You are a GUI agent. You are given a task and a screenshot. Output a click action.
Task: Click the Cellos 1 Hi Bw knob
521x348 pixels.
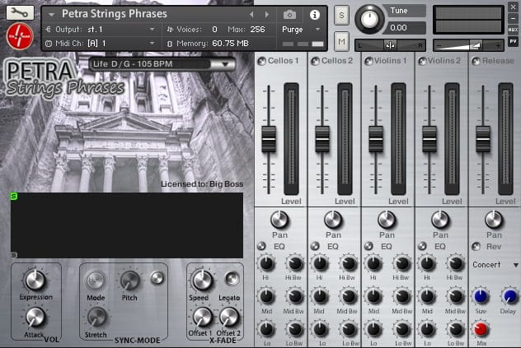point(295,263)
